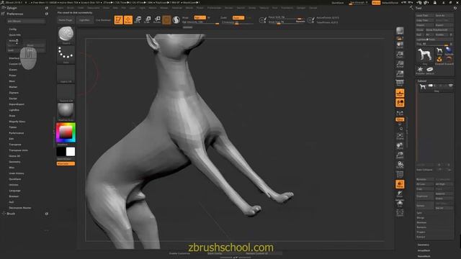This screenshot has height=259, width=461.
Task: Toggle the orange Rgb button
Action: (200, 17)
